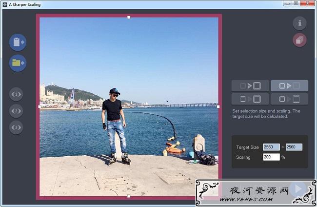Select bottom-left sizing mode button
This screenshot has width=317, height=207.
pos(250,99)
